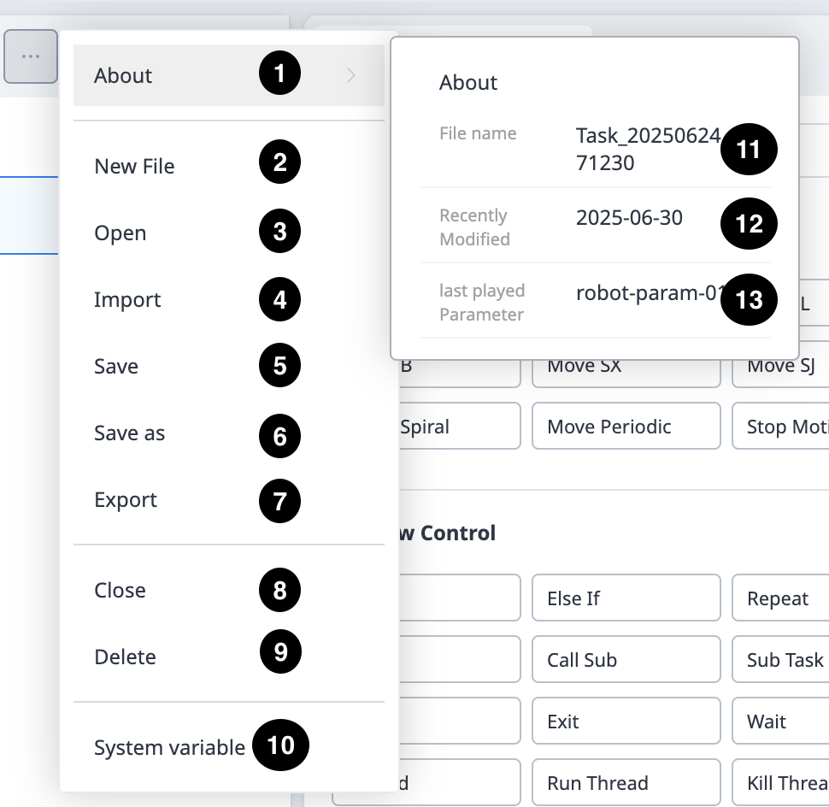Open System variable from the menu
This screenshot has width=829, height=807.
pyautogui.click(x=169, y=748)
